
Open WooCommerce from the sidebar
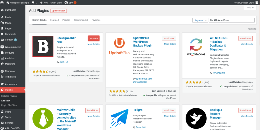pos(13,47)
